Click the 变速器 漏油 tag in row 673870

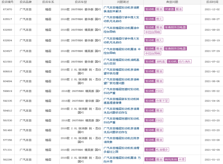coord(173,9)
